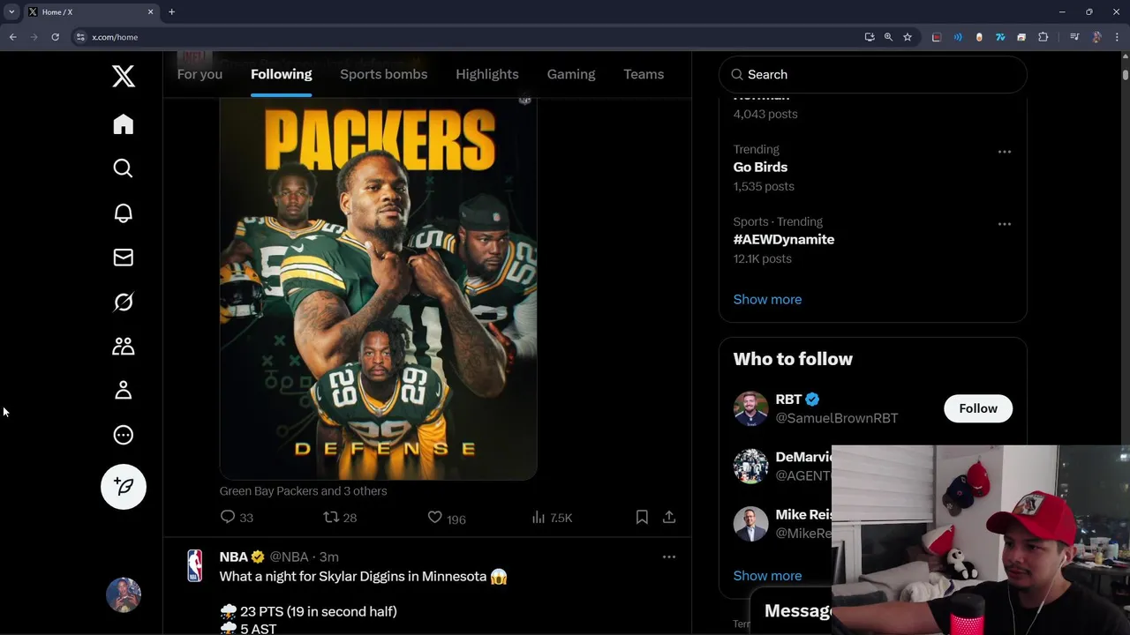The width and height of the screenshot is (1130, 635).
Task: Share the Packers defense post
Action: 669,518
